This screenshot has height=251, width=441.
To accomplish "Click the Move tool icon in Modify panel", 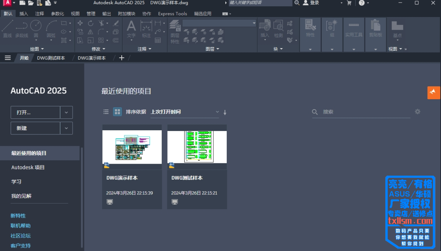I will point(80,23).
